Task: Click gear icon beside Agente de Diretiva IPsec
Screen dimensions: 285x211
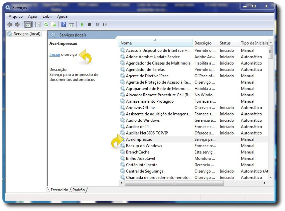Action: (123, 76)
